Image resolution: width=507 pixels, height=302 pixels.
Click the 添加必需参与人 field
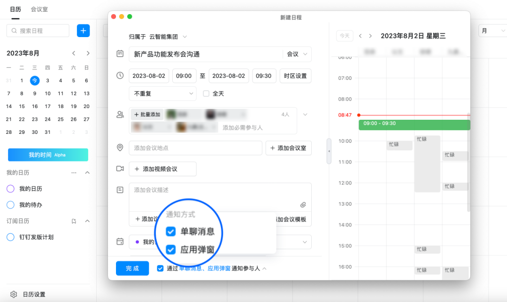(243, 128)
